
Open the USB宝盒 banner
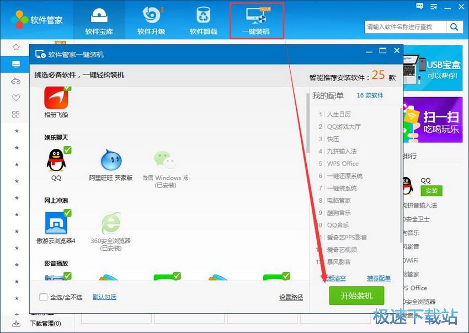pos(433,68)
